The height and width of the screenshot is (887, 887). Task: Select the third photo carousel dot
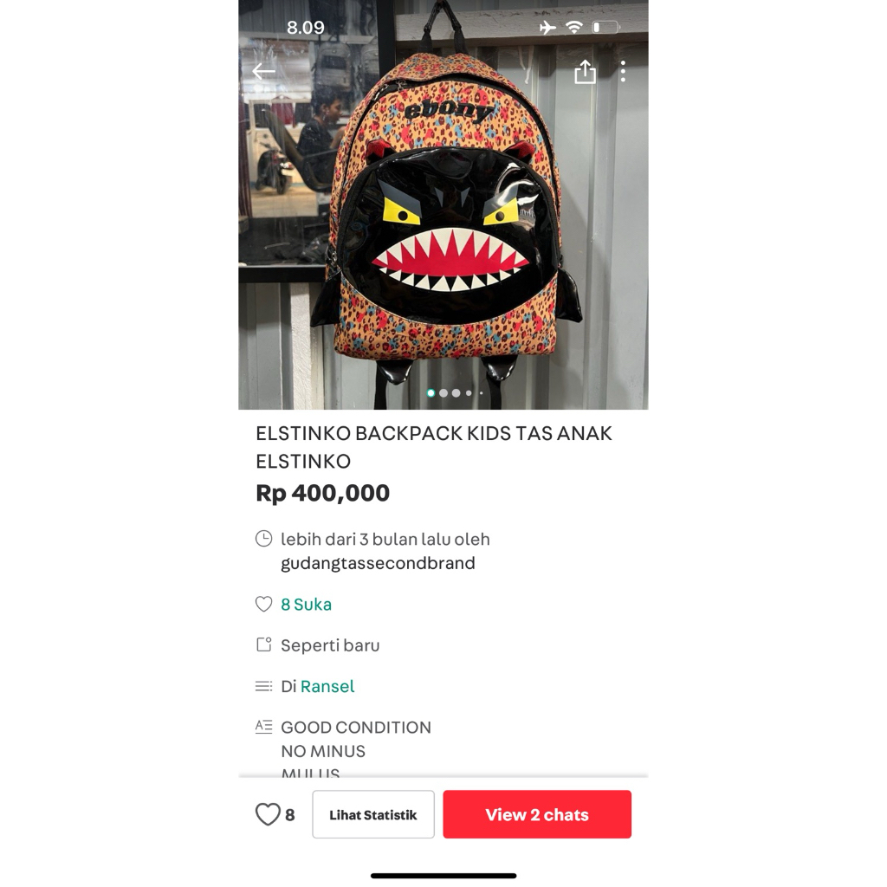pyautogui.click(x=456, y=392)
